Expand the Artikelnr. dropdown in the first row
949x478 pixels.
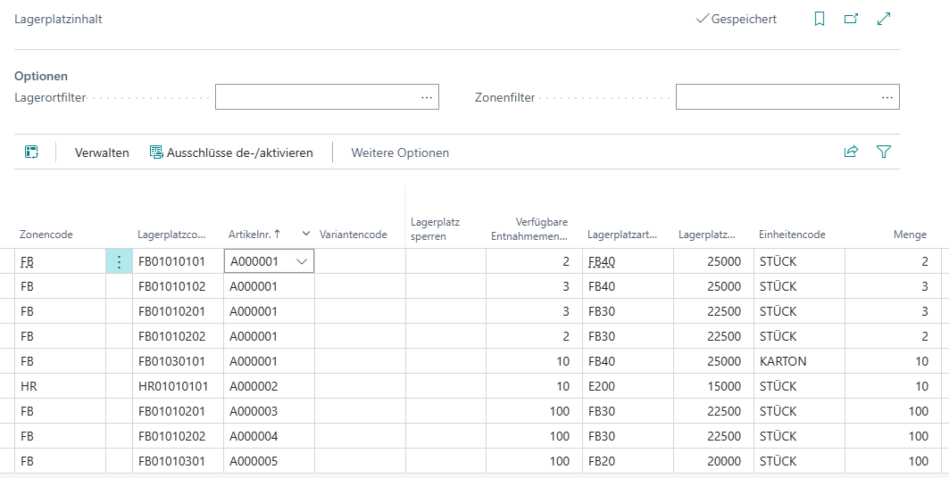point(302,261)
